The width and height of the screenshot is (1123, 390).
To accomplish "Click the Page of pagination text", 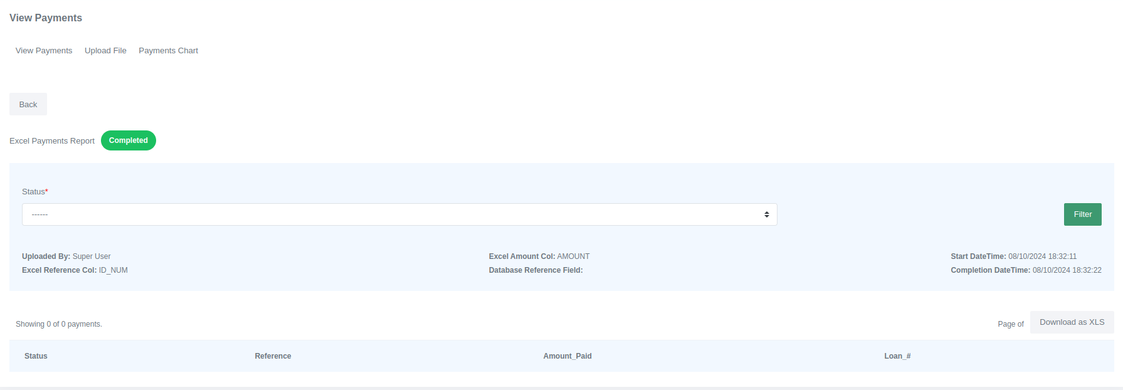I will (x=1010, y=324).
